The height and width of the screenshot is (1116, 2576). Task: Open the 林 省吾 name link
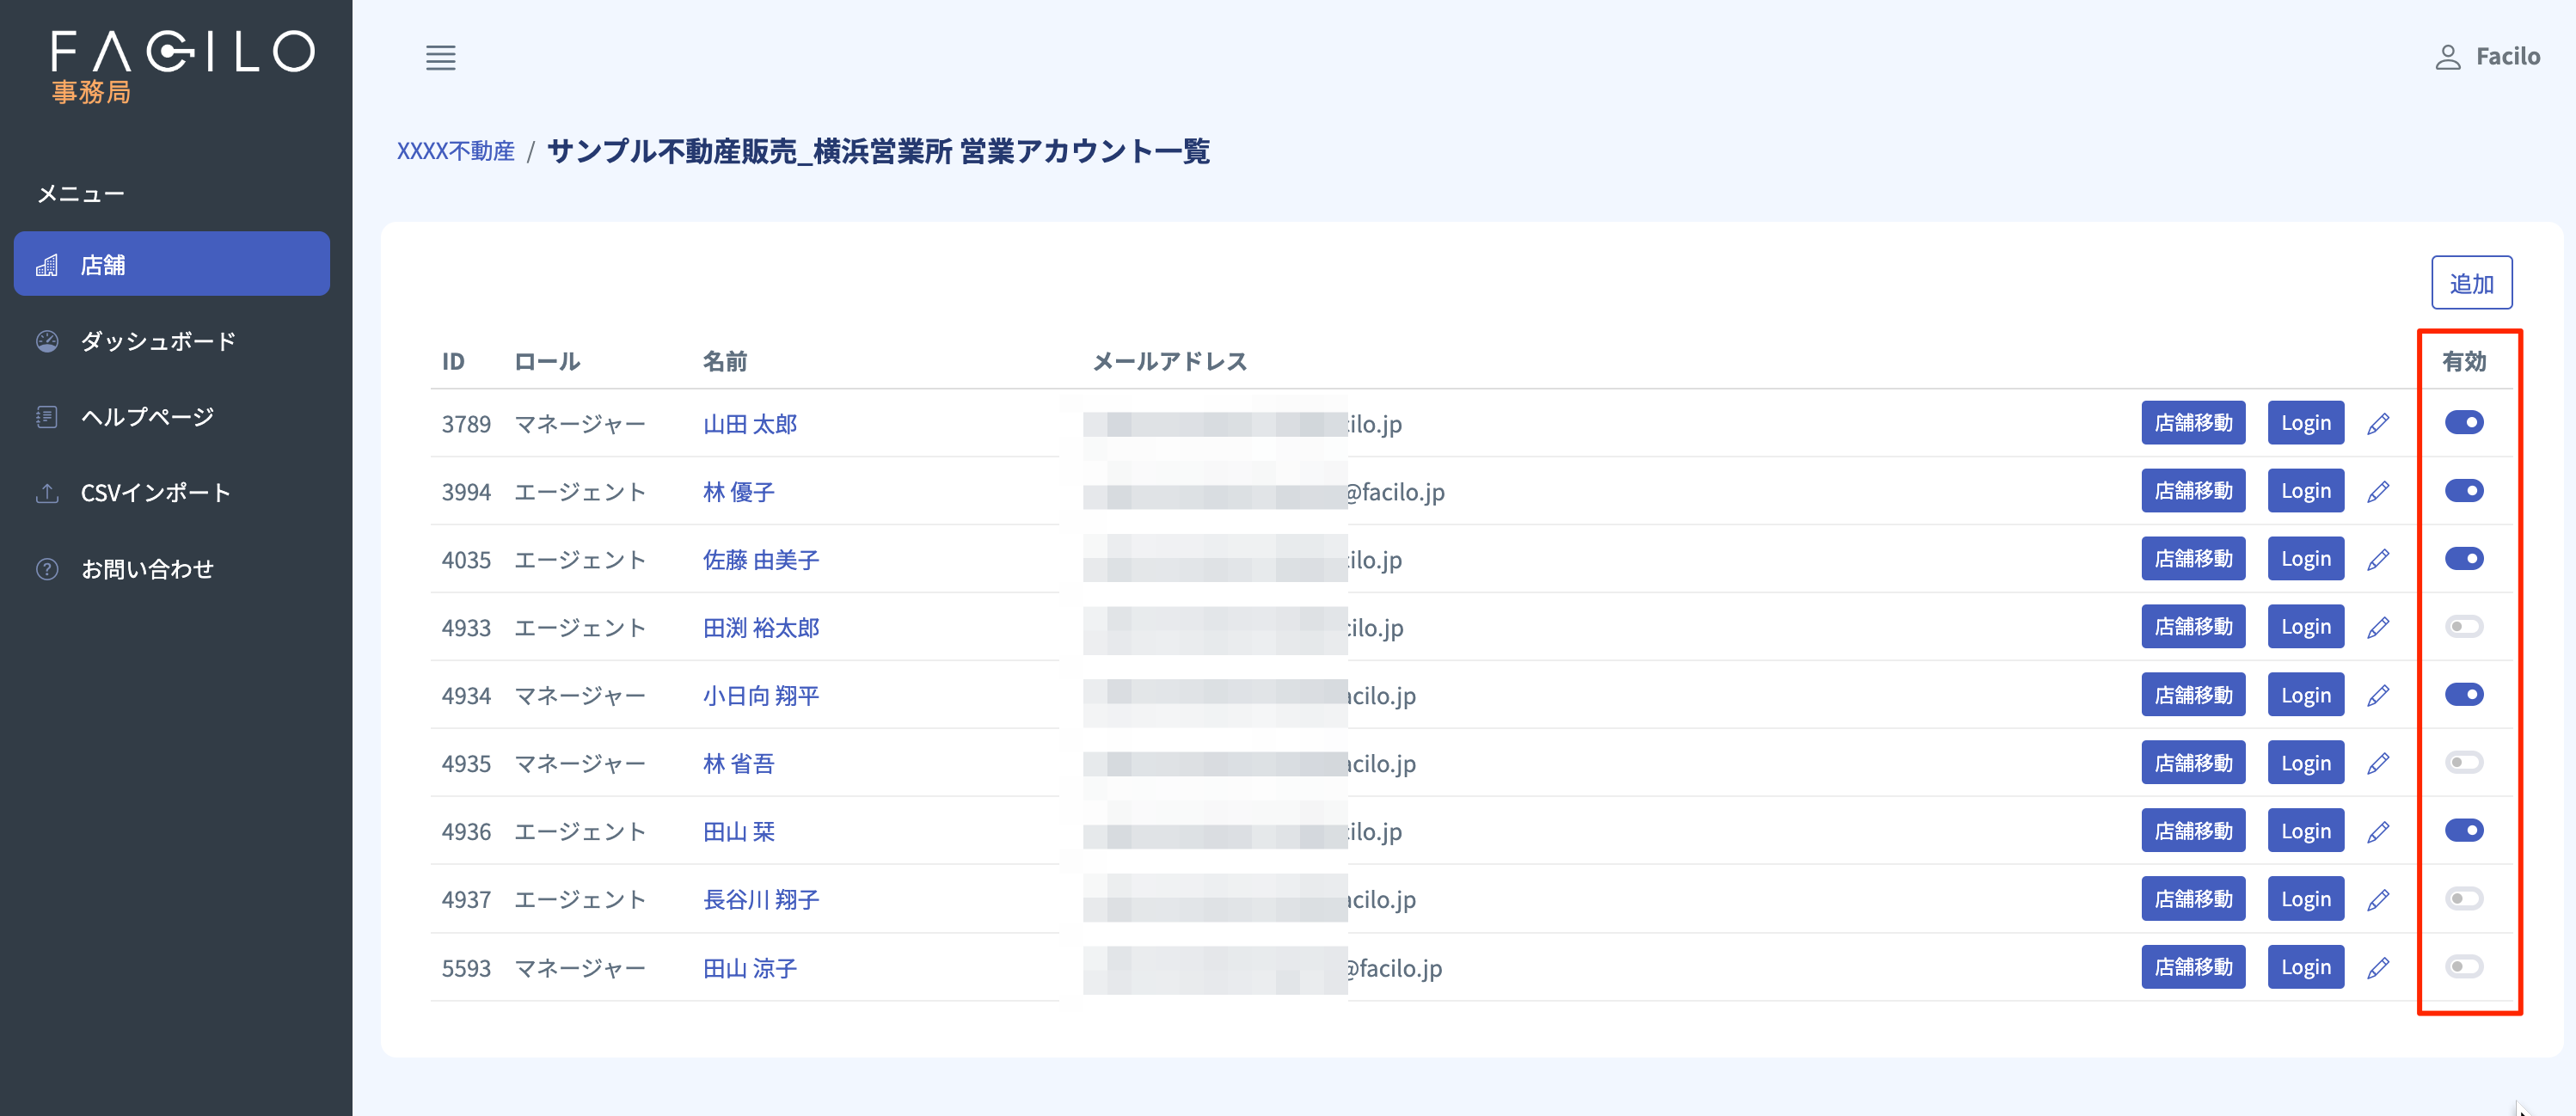tap(739, 764)
